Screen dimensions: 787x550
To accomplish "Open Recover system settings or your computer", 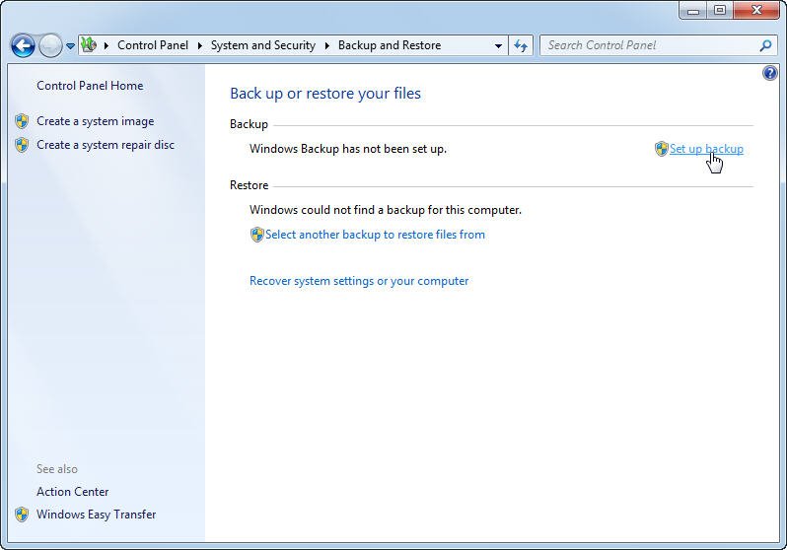I will pos(359,281).
